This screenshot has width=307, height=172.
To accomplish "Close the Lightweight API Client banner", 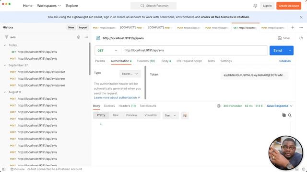I will 301,17.
